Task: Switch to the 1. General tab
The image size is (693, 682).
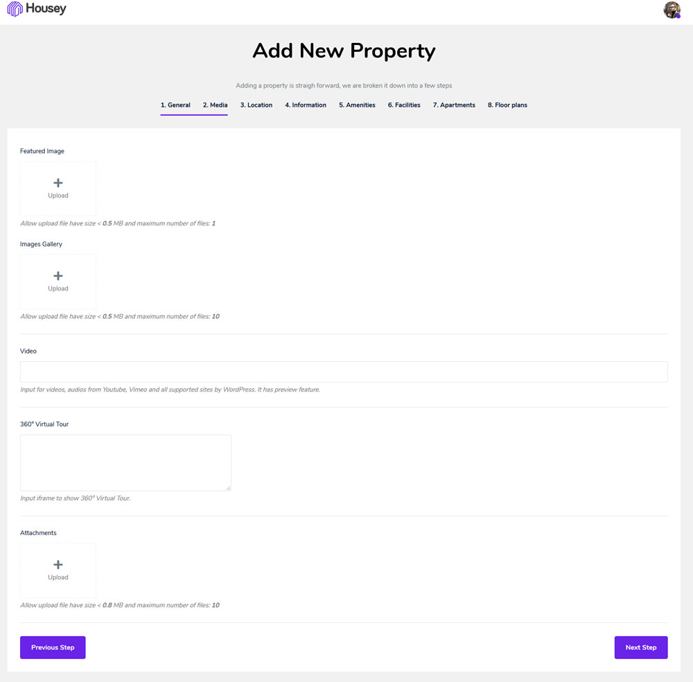Action: (175, 105)
